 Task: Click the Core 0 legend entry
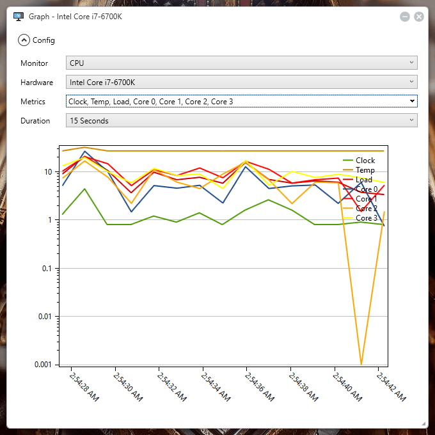(360, 189)
